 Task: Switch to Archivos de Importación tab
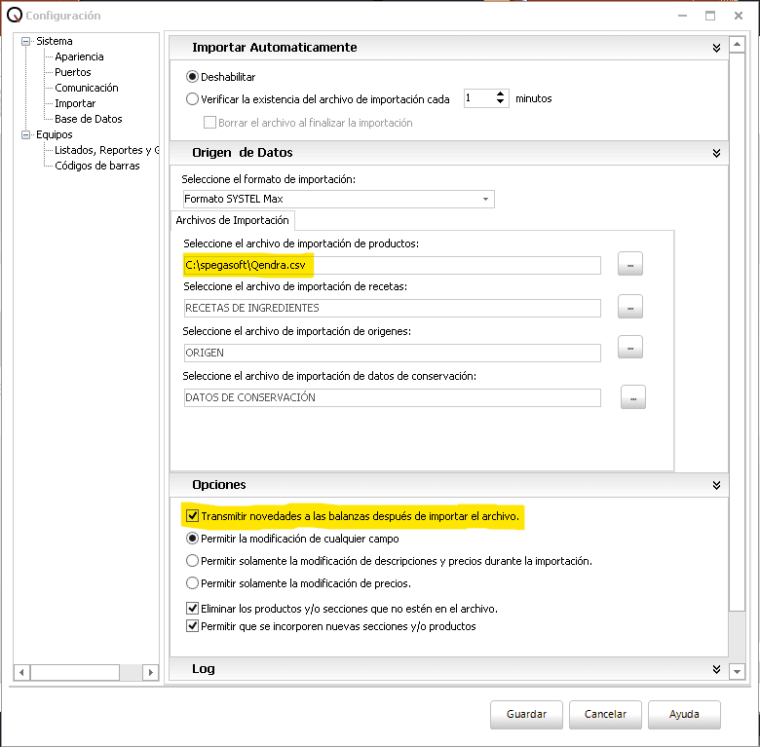click(x=232, y=220)
